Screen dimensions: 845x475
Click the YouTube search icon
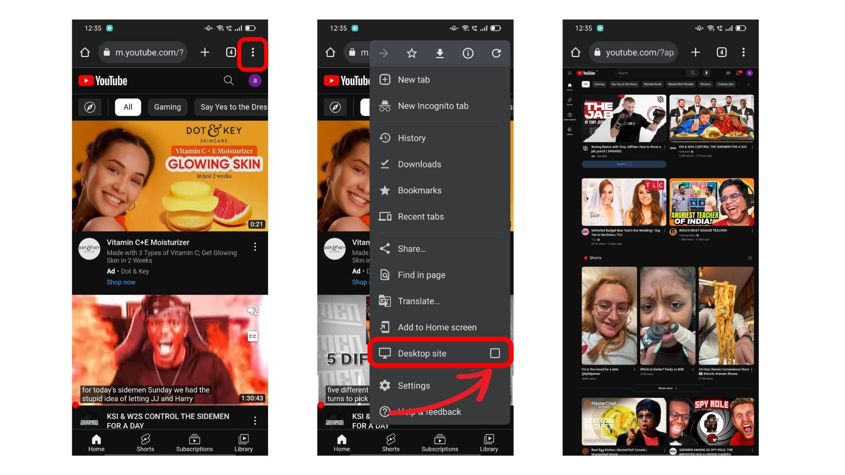tap(229, 80)
